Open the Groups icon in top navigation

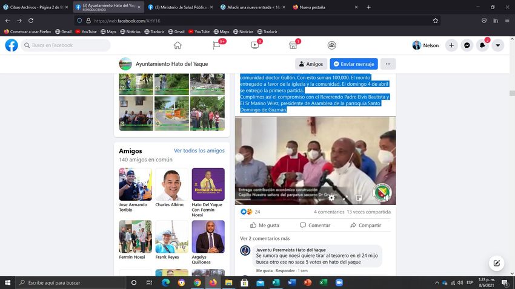(332, 45)
